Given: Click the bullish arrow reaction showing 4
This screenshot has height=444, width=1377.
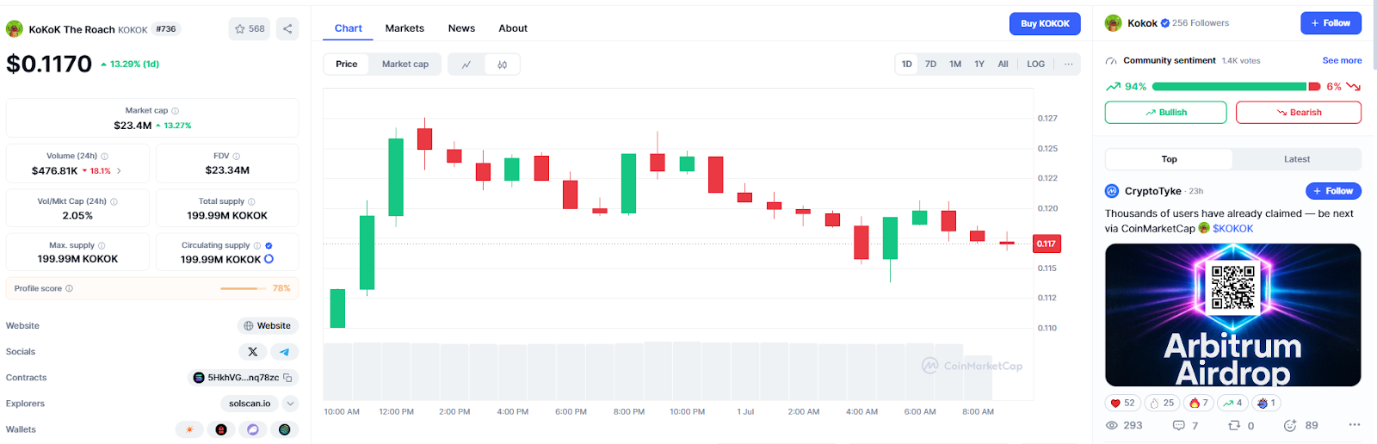Looking at the screenshot, I should click(x=1233, y=403).
